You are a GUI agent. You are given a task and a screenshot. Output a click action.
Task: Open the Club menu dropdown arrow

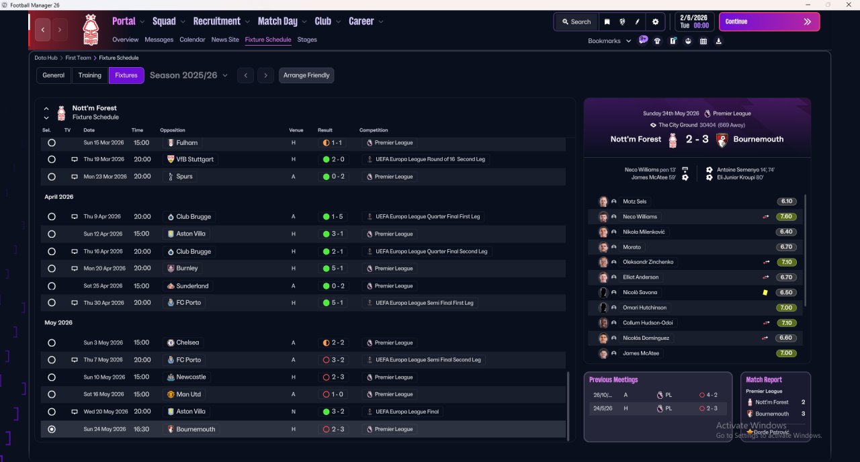point(338,22)
